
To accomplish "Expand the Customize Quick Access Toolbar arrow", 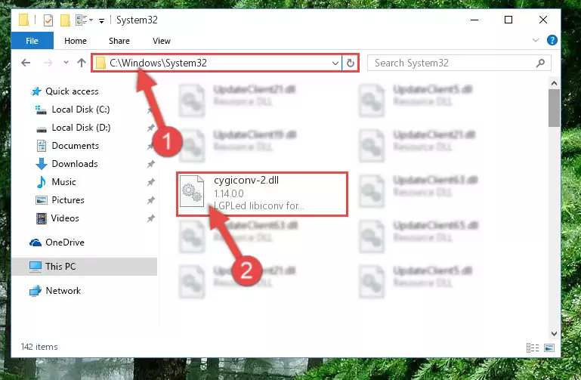I will tap(101, 20).
